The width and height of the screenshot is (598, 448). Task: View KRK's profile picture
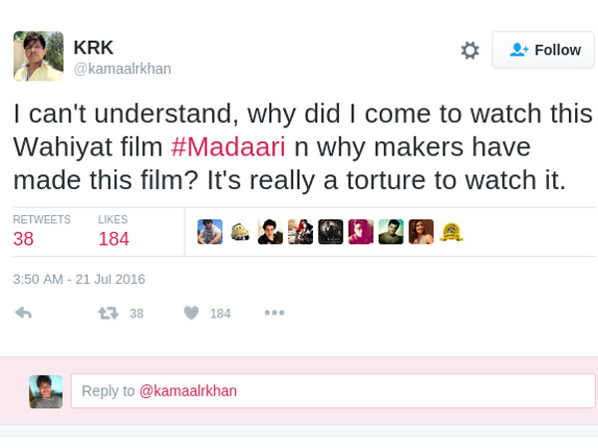click(38, 56)
